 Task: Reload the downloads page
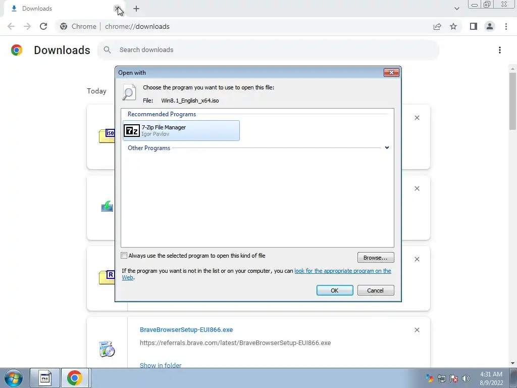click(43, 26)
